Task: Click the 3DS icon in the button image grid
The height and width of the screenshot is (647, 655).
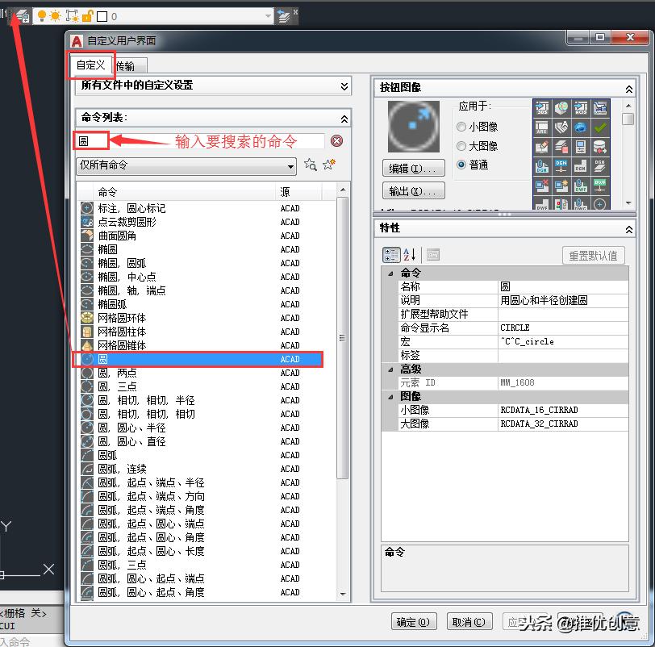Action: coord(541,107)
